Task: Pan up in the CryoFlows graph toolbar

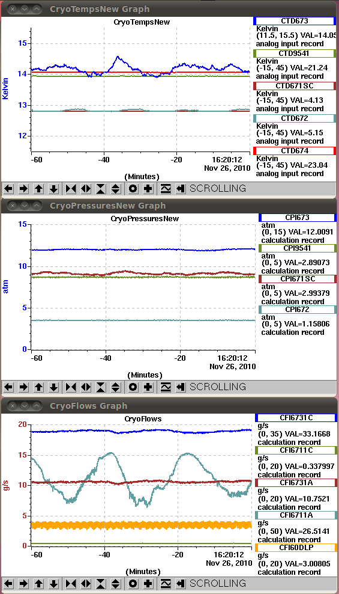Action: pyautogui.click(x=38, y=583)
